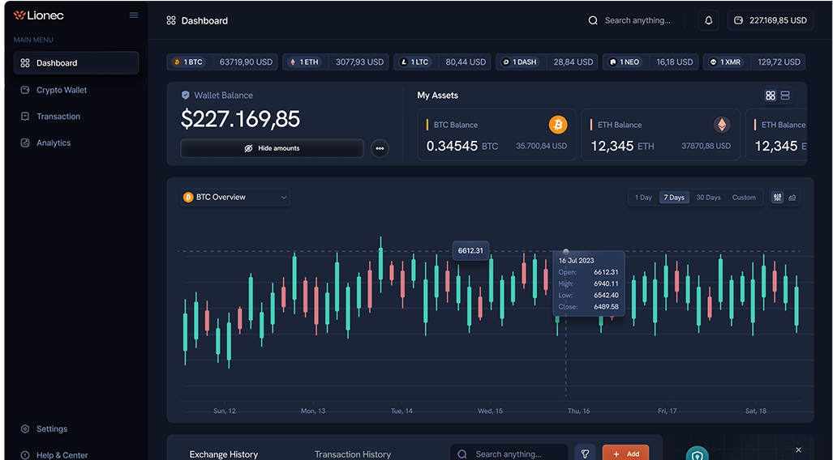
Task: Select the 1 BTC ticker chip
Action: pyautogui.click(x=222, y=62)
